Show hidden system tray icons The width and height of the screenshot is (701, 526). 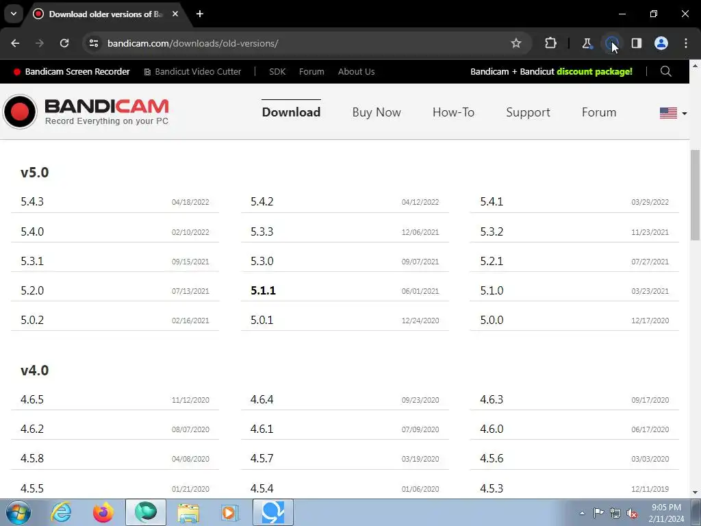582,513
